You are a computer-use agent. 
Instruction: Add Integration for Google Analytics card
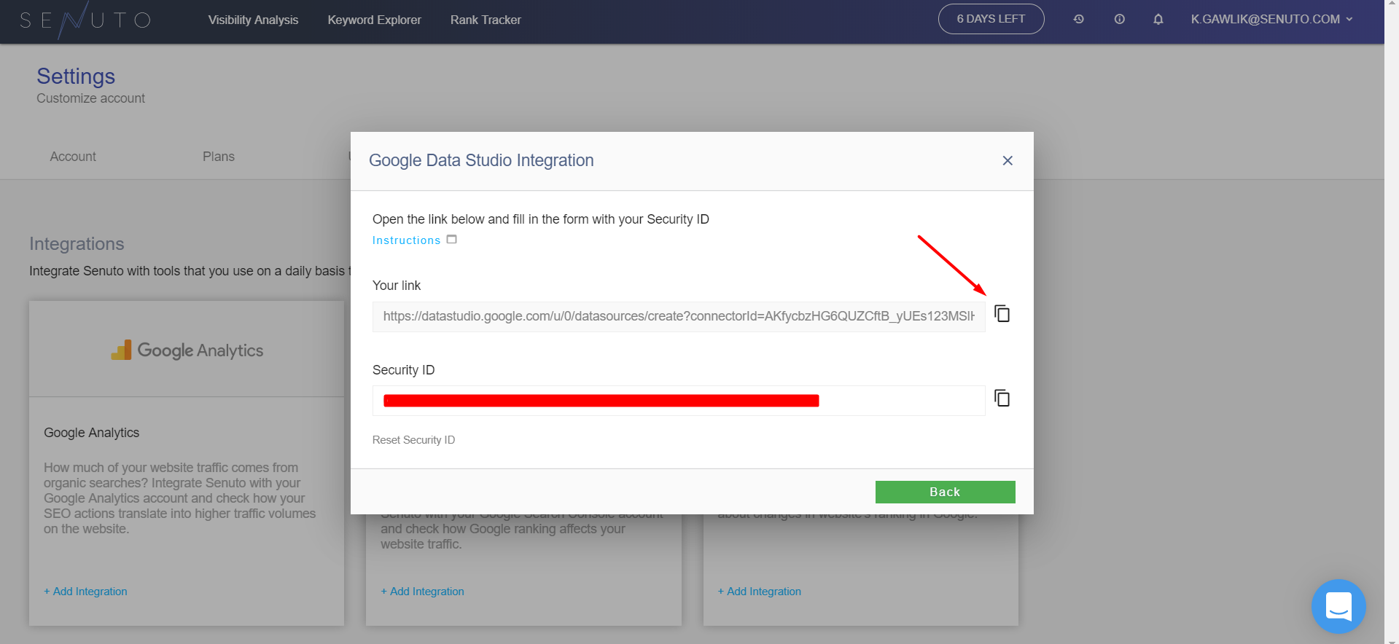(85, 592)
